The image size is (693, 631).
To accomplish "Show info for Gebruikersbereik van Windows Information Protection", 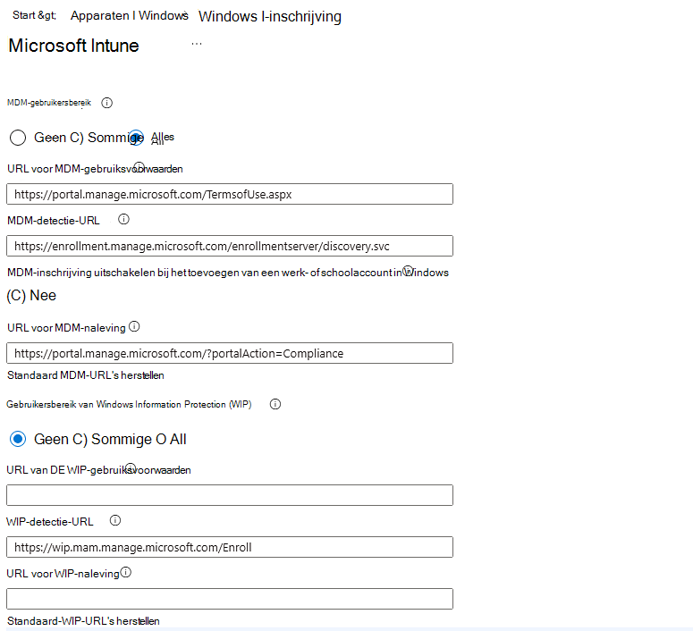I will pyautogui.click(x=275, y=404).
